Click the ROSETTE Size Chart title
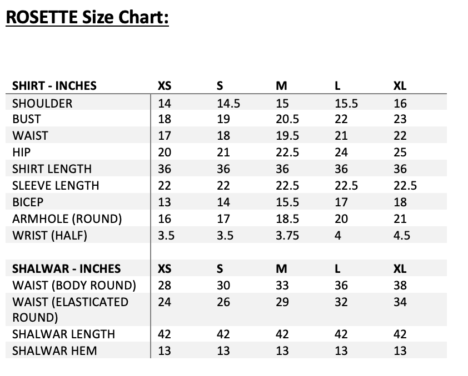The image size is (468, 376). [87, 18]
